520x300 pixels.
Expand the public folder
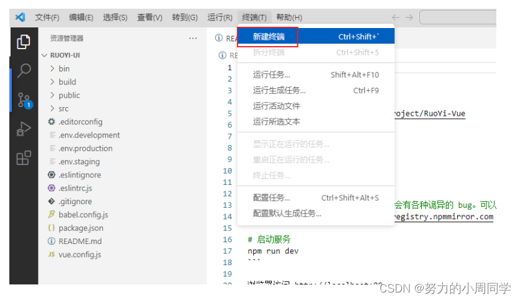52,95
